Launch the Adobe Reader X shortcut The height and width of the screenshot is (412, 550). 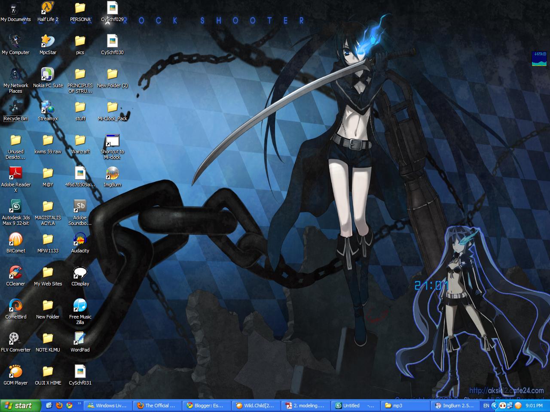click(15, 180)
